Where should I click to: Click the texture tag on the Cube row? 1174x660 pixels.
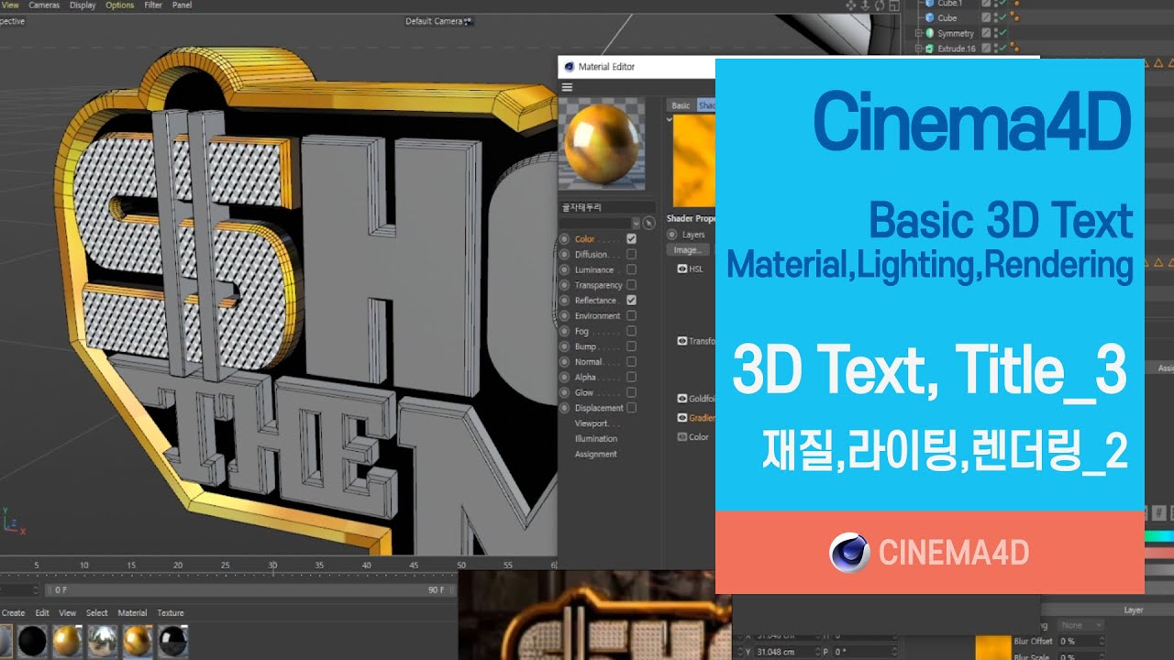click(1015, 17)
